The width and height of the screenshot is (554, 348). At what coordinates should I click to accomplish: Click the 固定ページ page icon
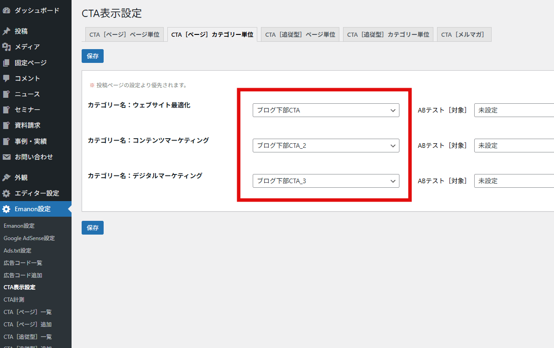[x=6, y=62]
